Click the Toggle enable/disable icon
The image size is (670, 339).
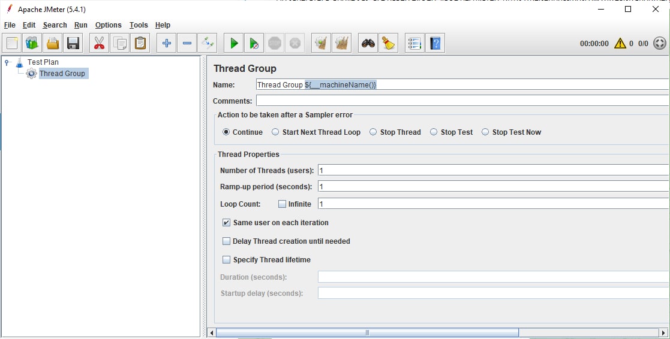208,43
